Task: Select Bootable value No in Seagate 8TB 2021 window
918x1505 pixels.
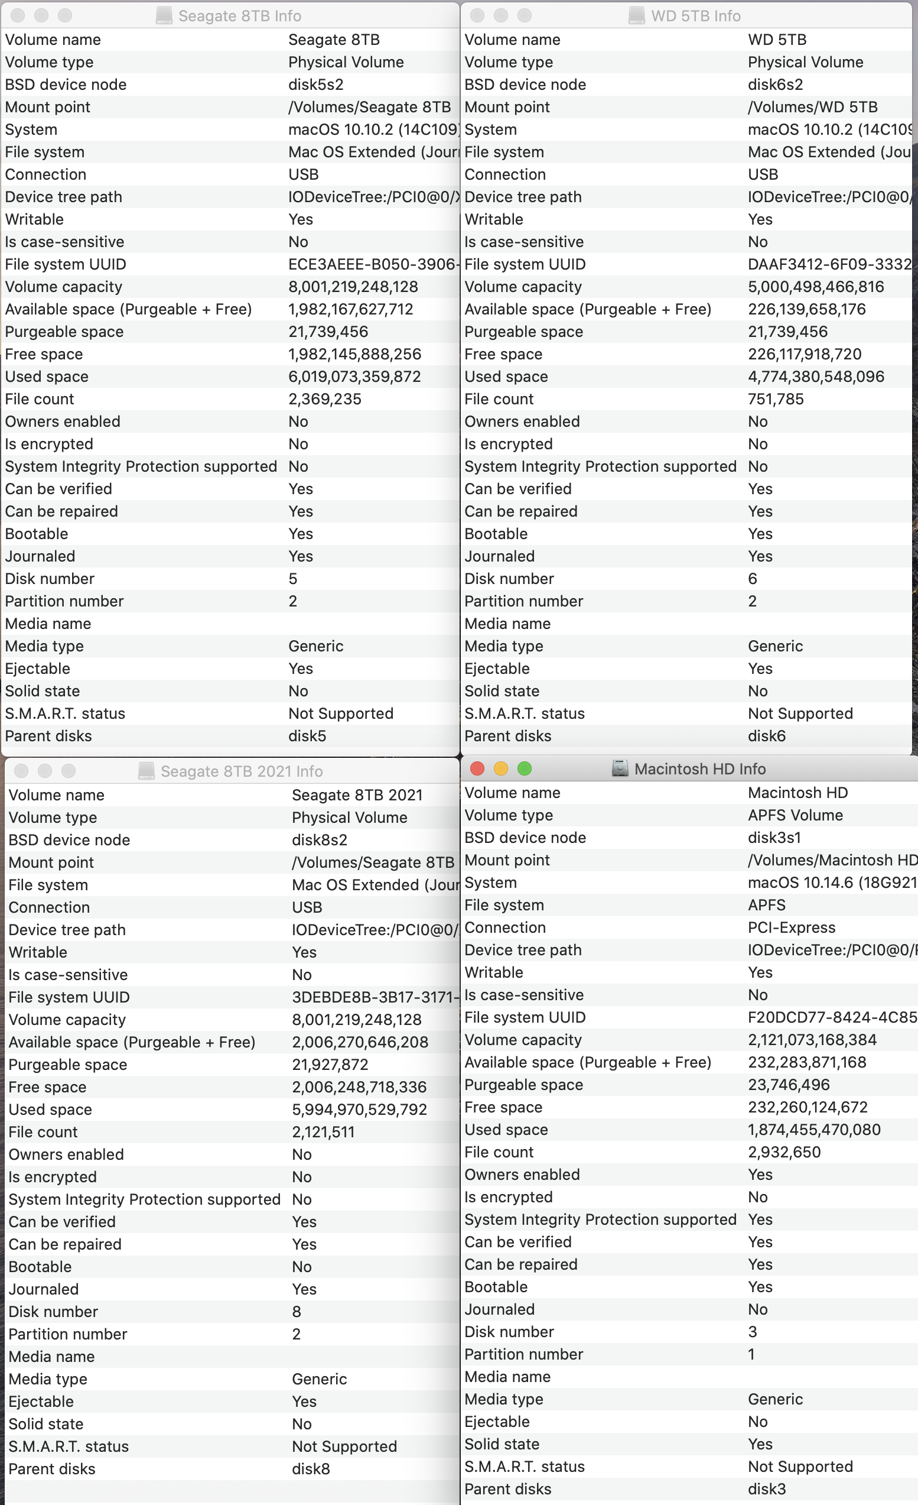Action: 302,1267
